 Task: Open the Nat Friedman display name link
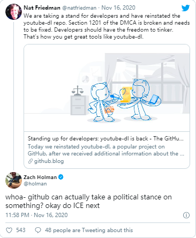[42, 8]
